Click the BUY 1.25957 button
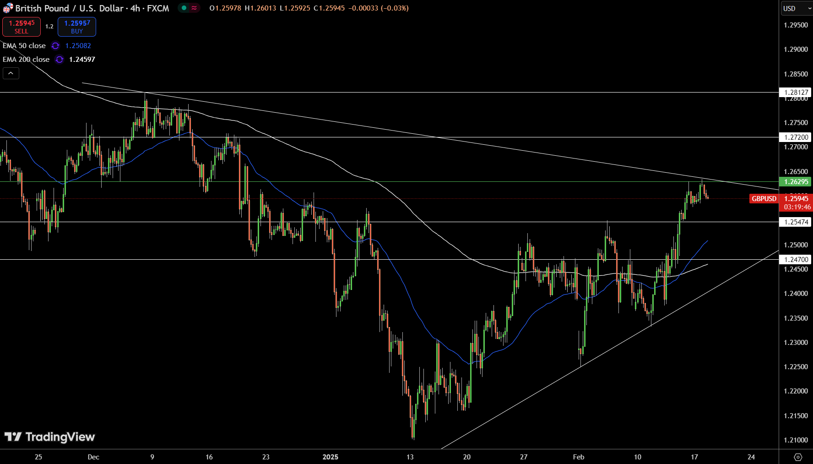 (77, 27)
